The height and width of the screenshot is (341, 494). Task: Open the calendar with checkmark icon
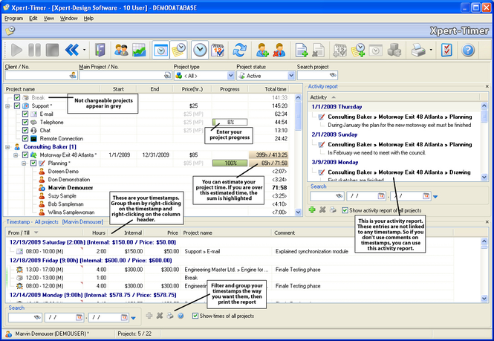pos(218,50)
